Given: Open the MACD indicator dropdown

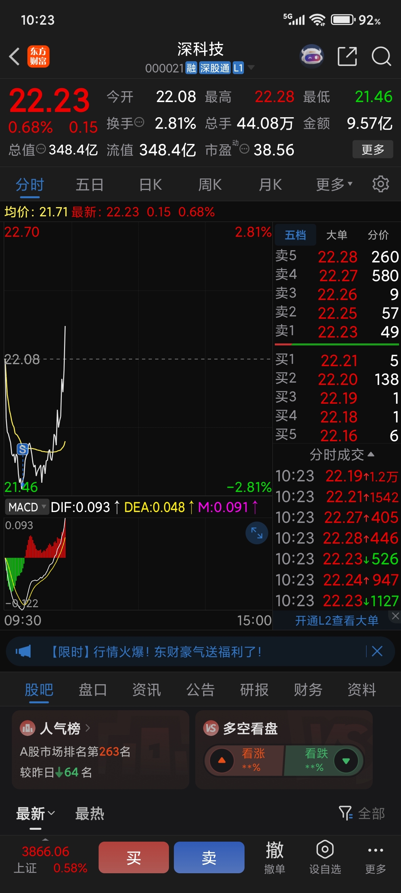Looking at the screenshot, I should [x=27, y=507].
